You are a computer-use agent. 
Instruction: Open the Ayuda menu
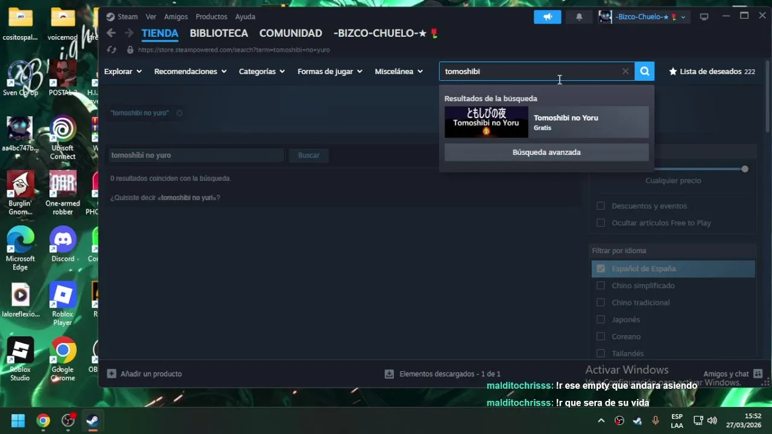(x=245, y=17)
